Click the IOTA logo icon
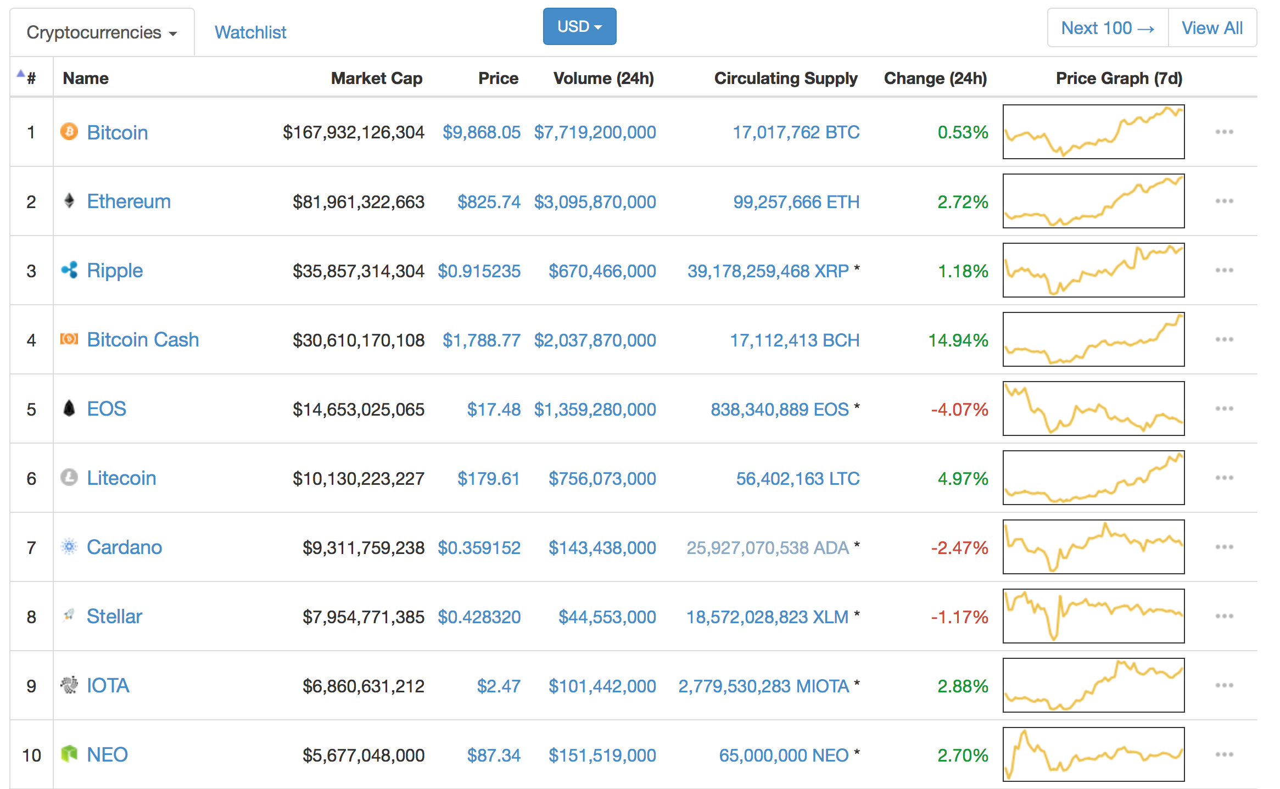The image size is (1280, 789). click(x=69, y=685)
